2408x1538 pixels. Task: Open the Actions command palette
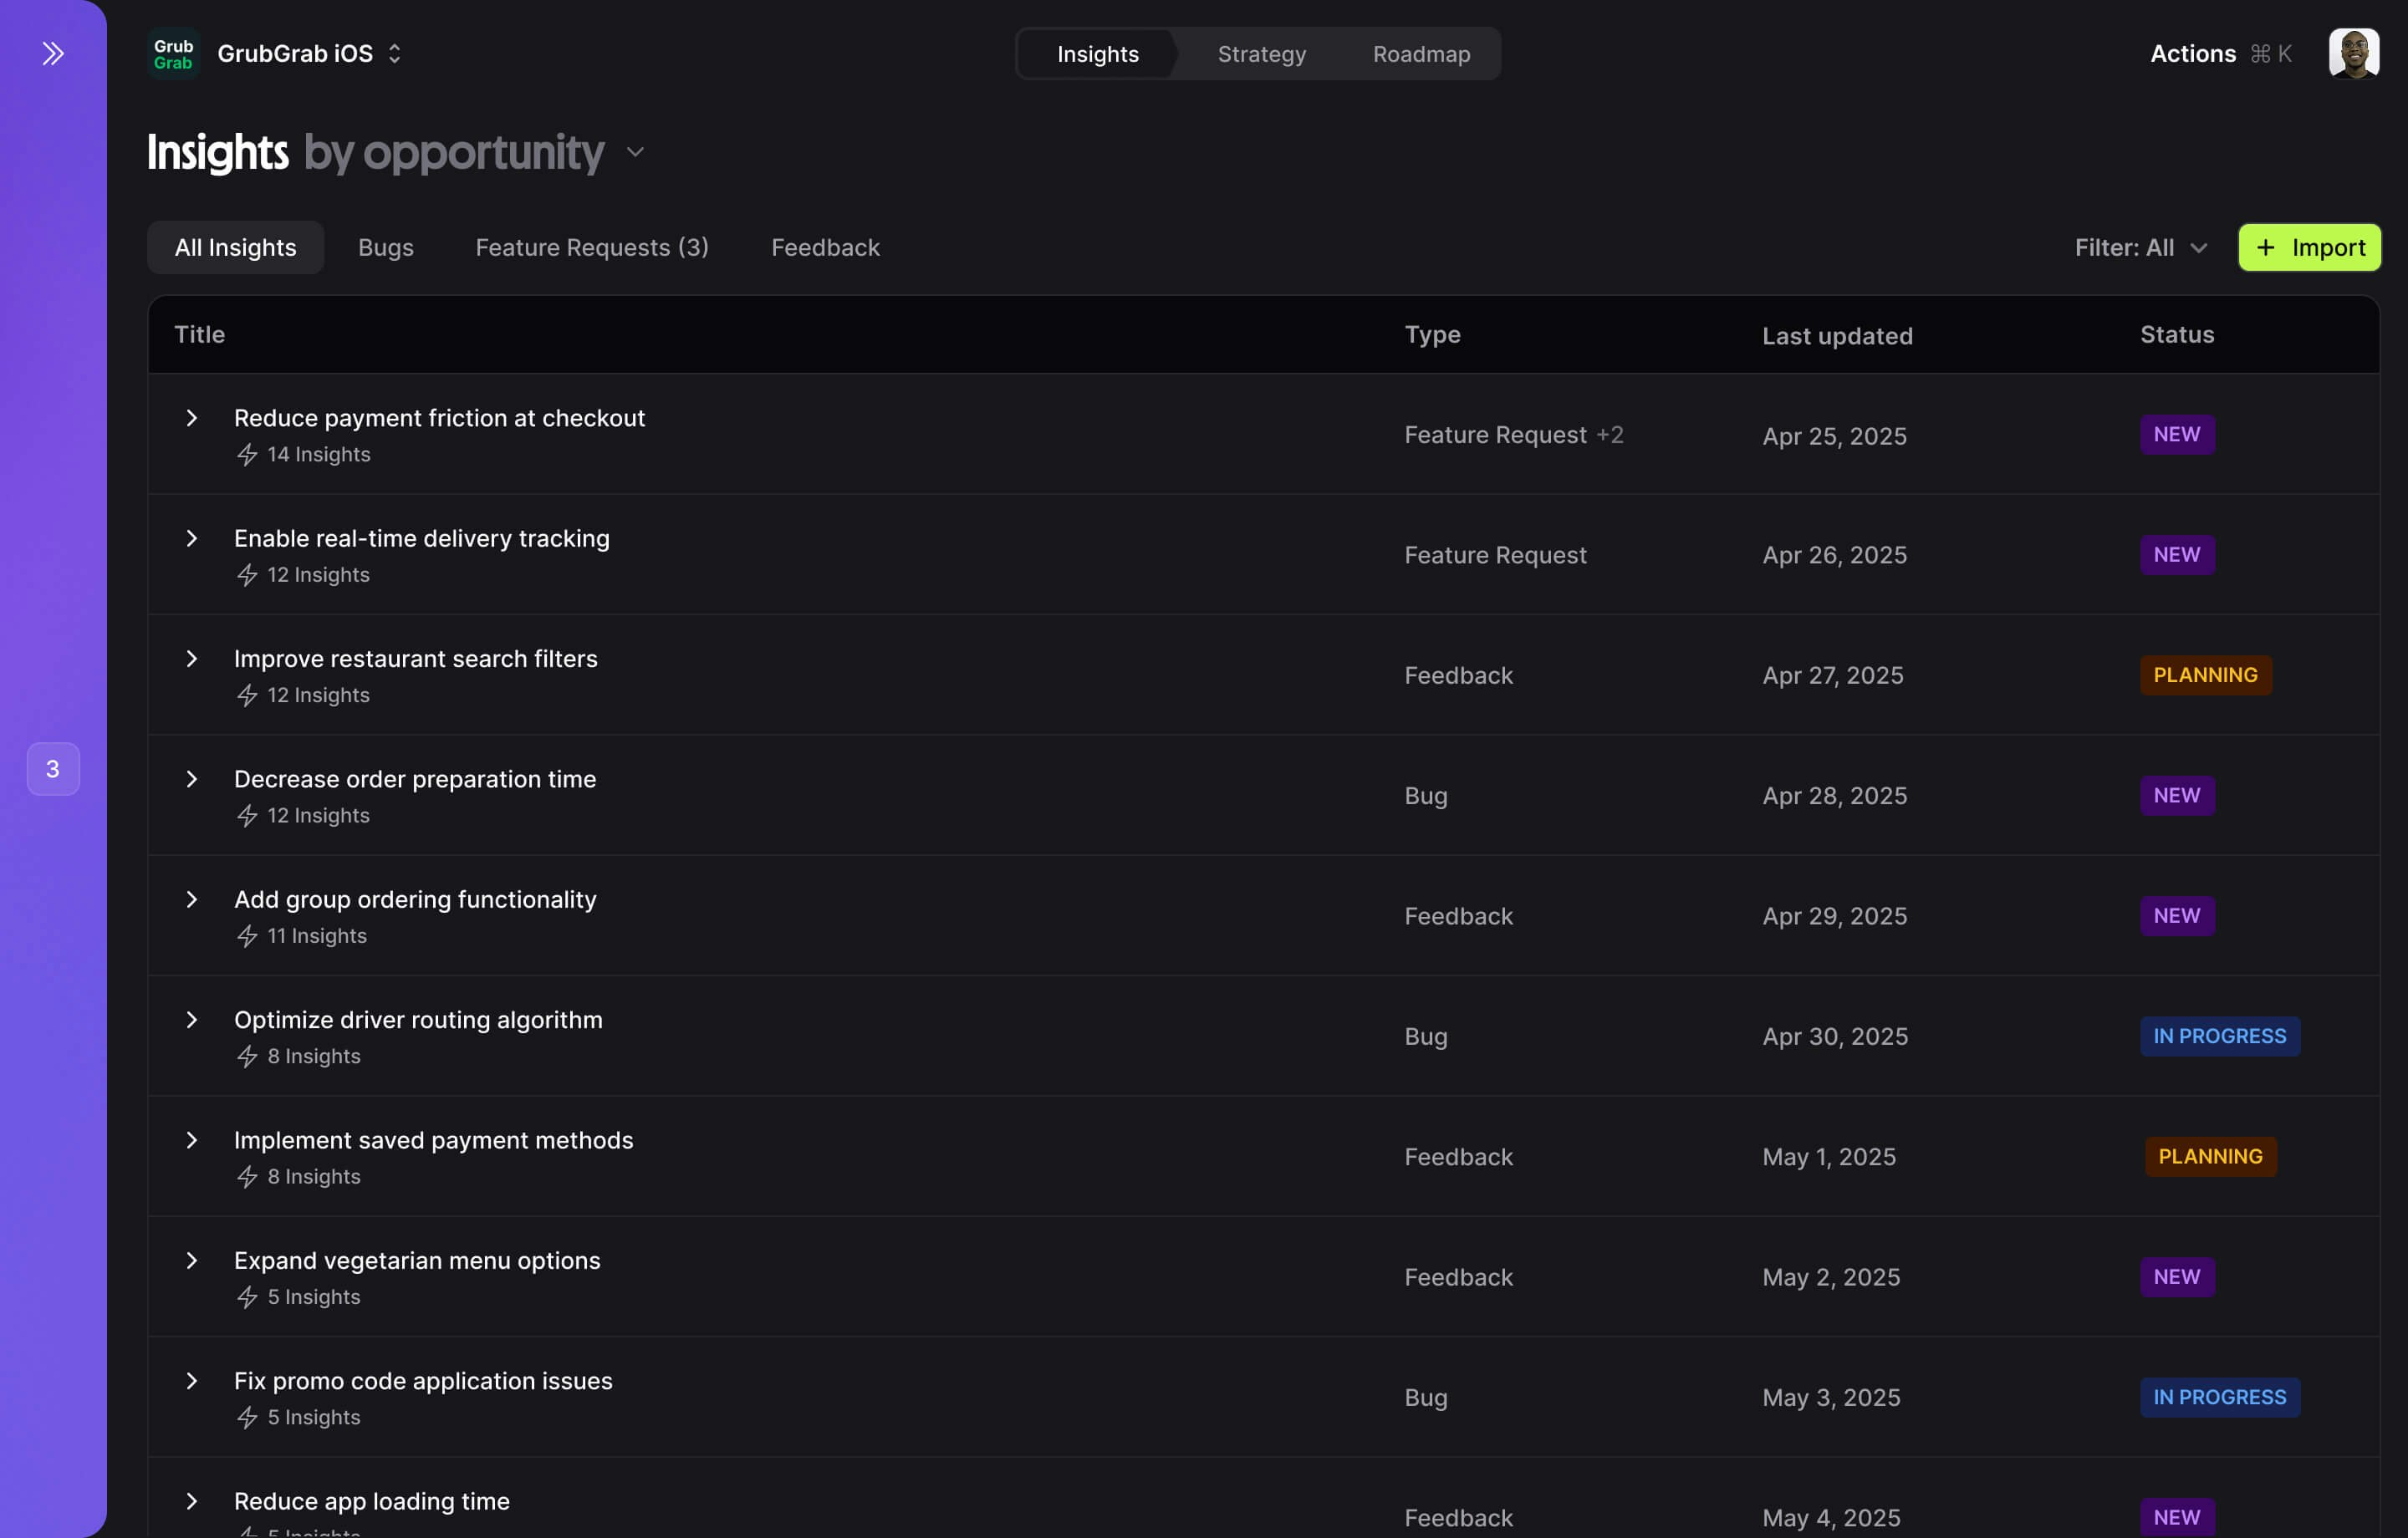tap(2193, 53)
